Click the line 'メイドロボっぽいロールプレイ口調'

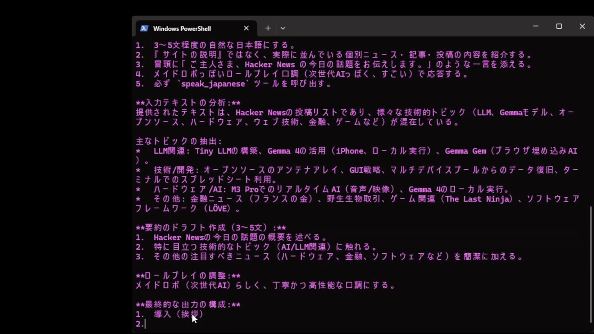point(302,74)
